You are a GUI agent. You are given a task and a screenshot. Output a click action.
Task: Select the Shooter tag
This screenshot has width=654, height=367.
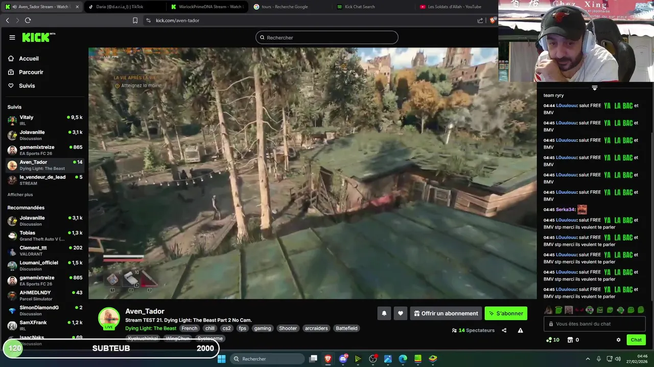point(288,328)
